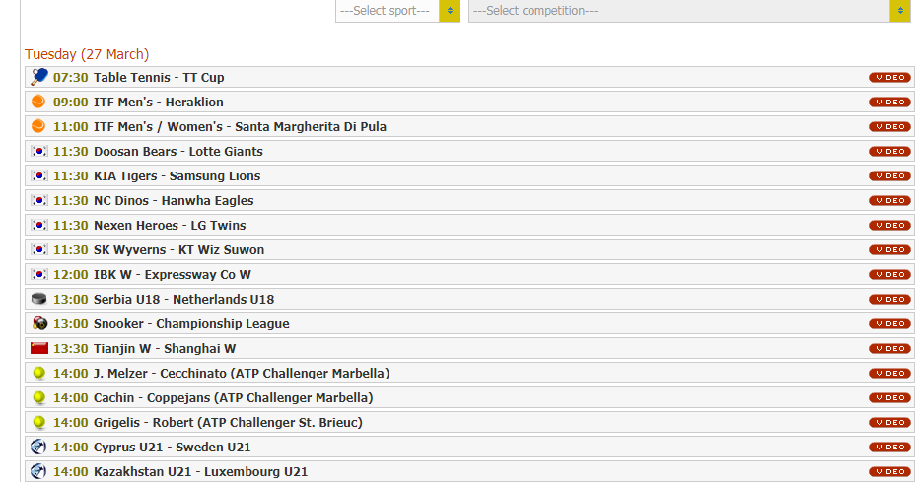Open Snooker - Championship League link
Screen dimensions: 919x482
[x=191, y=323]
